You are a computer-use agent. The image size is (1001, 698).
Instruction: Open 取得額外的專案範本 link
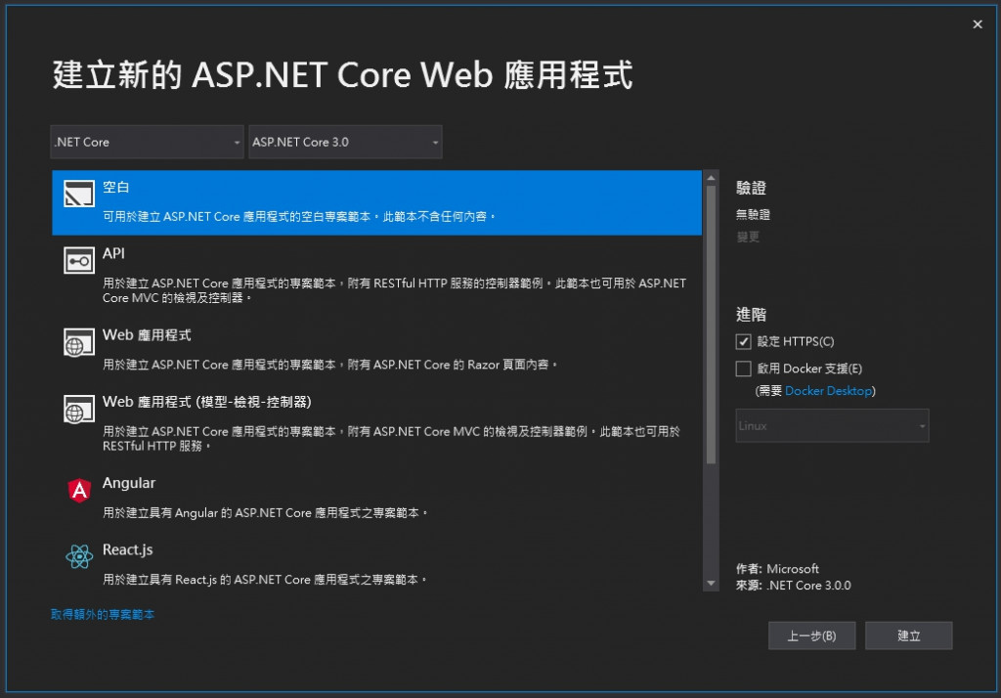[x=103, y=614]
